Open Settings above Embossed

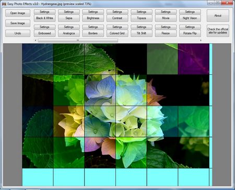44,27
